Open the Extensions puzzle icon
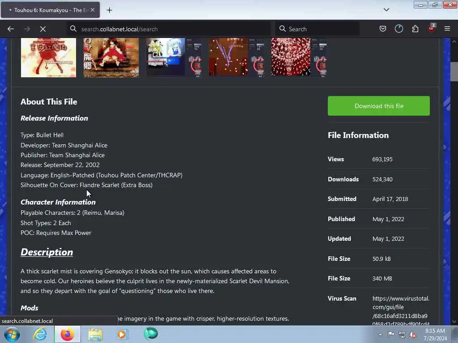458x343 pixels. point(415,29)
